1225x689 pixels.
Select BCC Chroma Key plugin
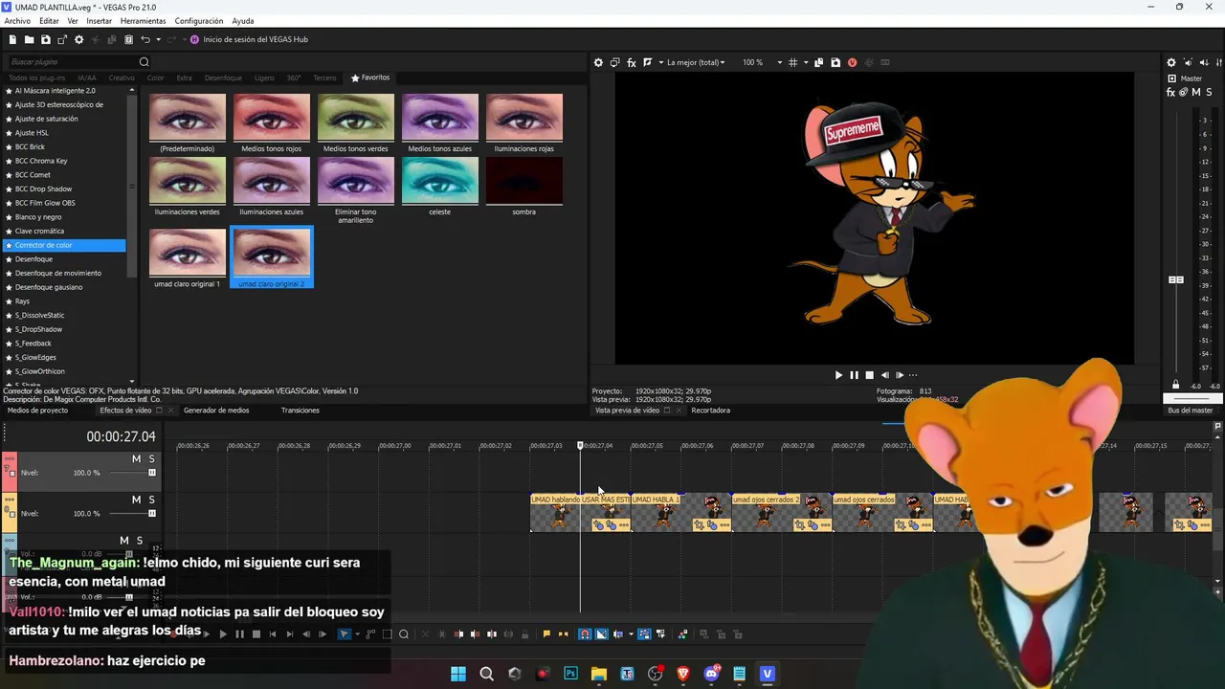tap(41, 161)
